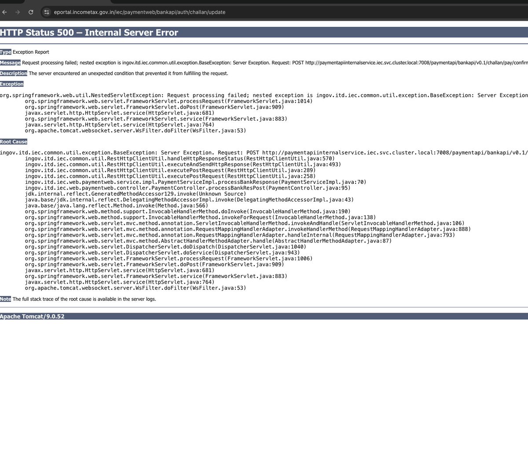528x464 pixels.
Task: Click the RestHttpClientUtil.java:289 line
Action: click(x=170, y=170)
